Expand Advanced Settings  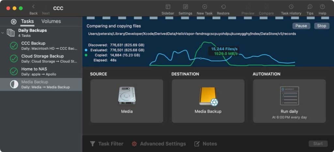[159, 144]
